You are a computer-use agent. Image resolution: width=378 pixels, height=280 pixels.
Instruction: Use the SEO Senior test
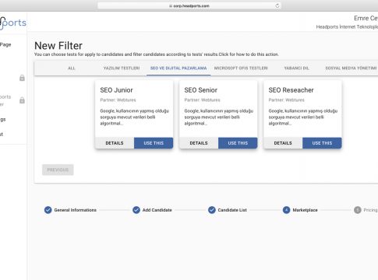click(238, 143)
